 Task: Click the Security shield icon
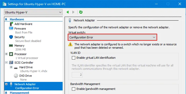11,37
